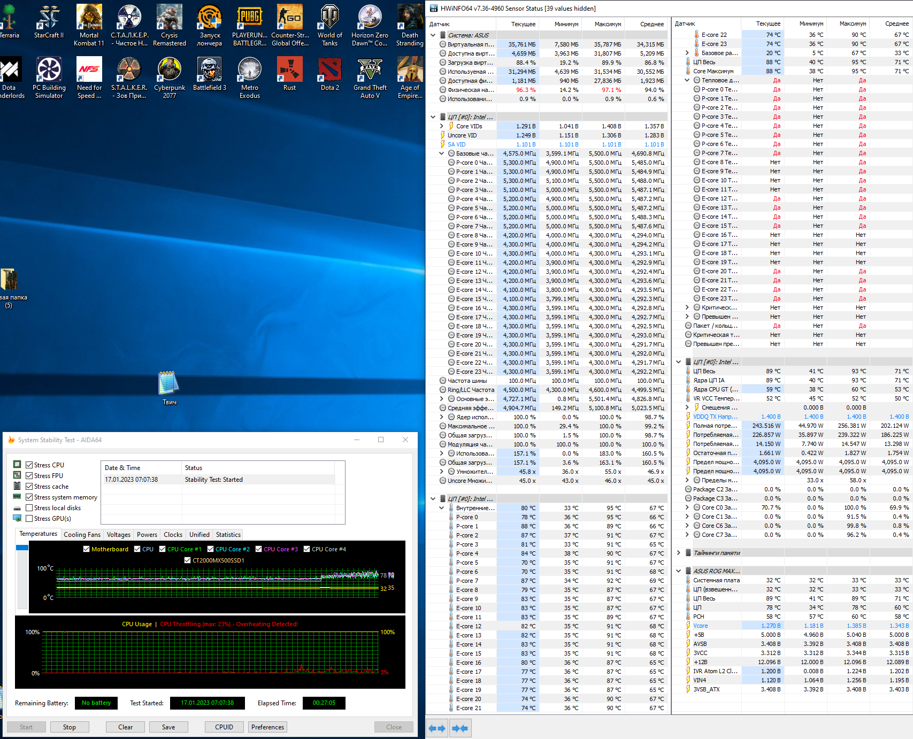
Task: Open the Запуск лончера shortcut
Action: 210,26
